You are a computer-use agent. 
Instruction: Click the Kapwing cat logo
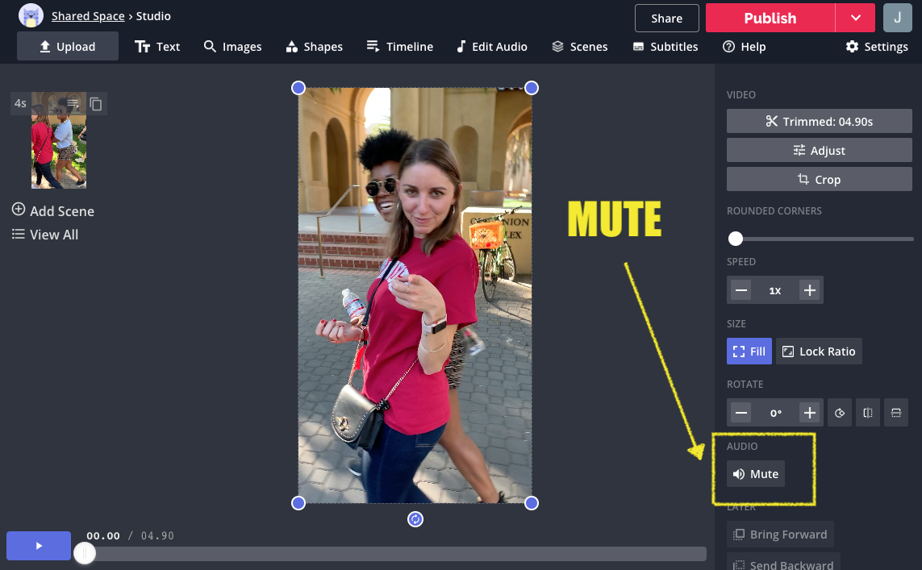(x=31, y=16)
